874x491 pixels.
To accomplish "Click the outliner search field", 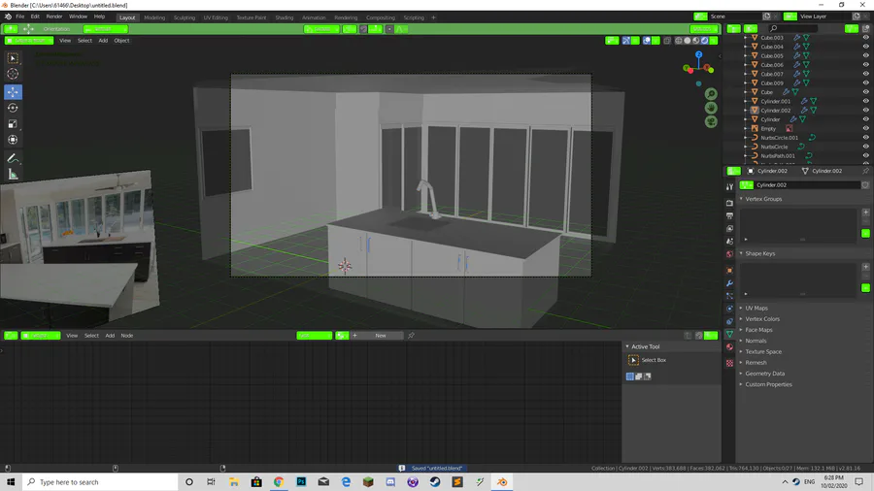I will [x=793, y=28].
